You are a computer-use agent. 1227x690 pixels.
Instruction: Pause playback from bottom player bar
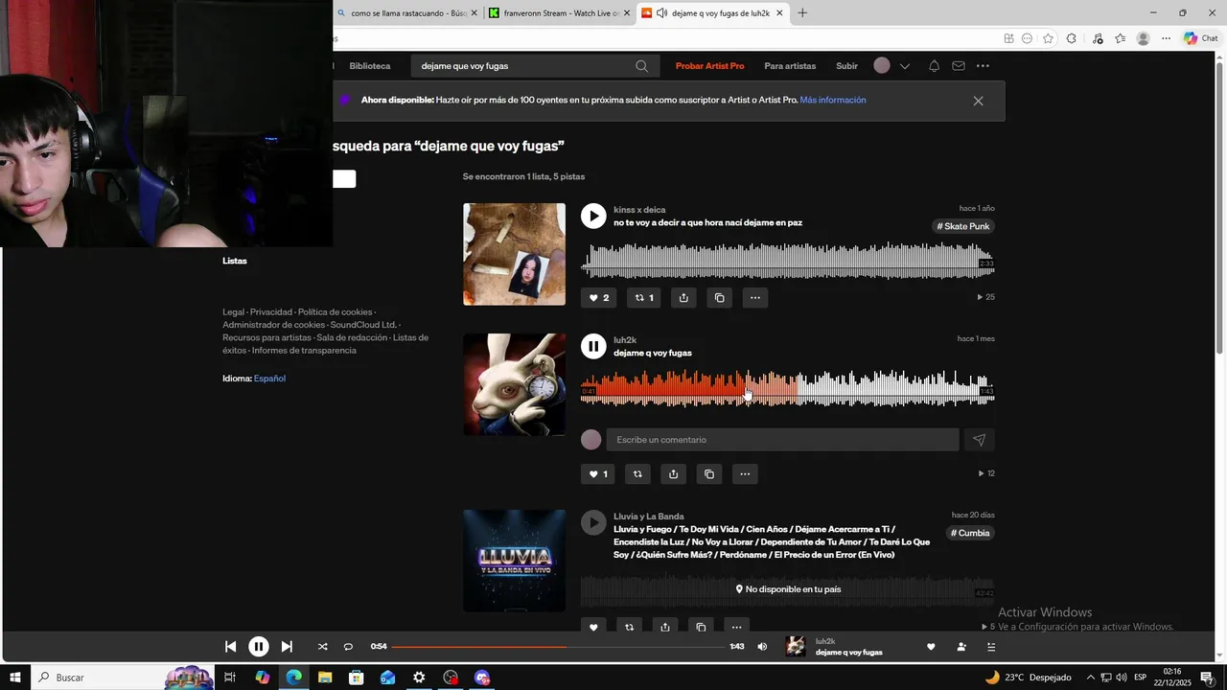point(259,647)
